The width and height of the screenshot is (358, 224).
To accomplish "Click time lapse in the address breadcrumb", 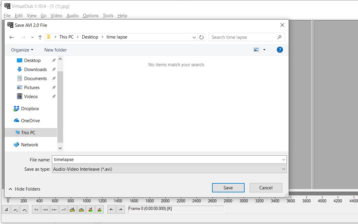I will [x=117, y=37].
